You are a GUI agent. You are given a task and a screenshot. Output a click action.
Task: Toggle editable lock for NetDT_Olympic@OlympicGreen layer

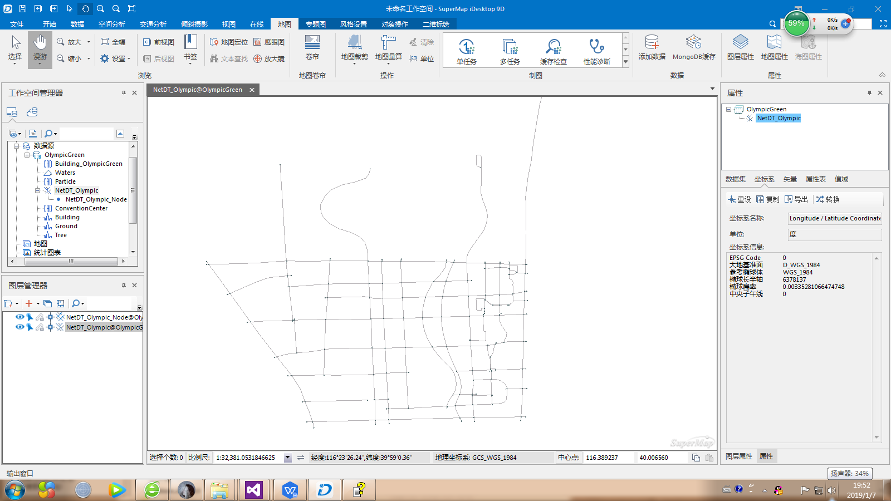40,327
